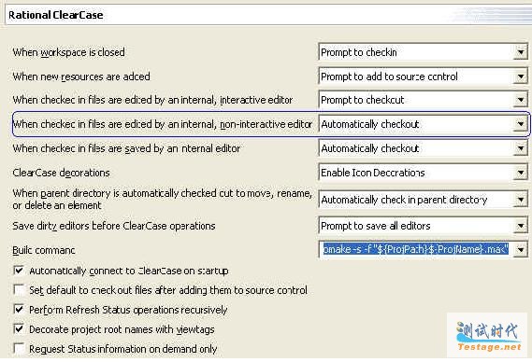Uncheck 'Decorate project root names with viewtags'
This screenshot has width=532, height=362.
tap(19, 329)
